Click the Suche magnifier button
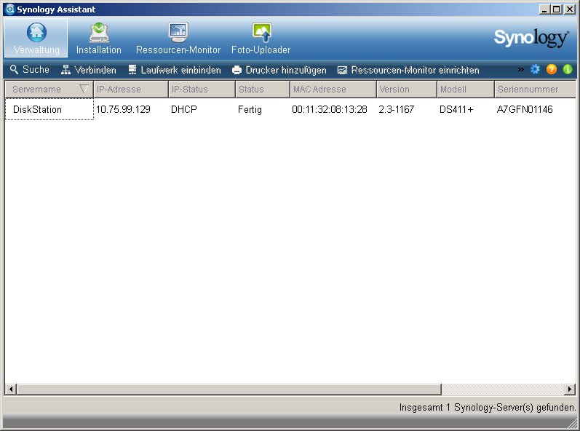 [x=30, y=70]
